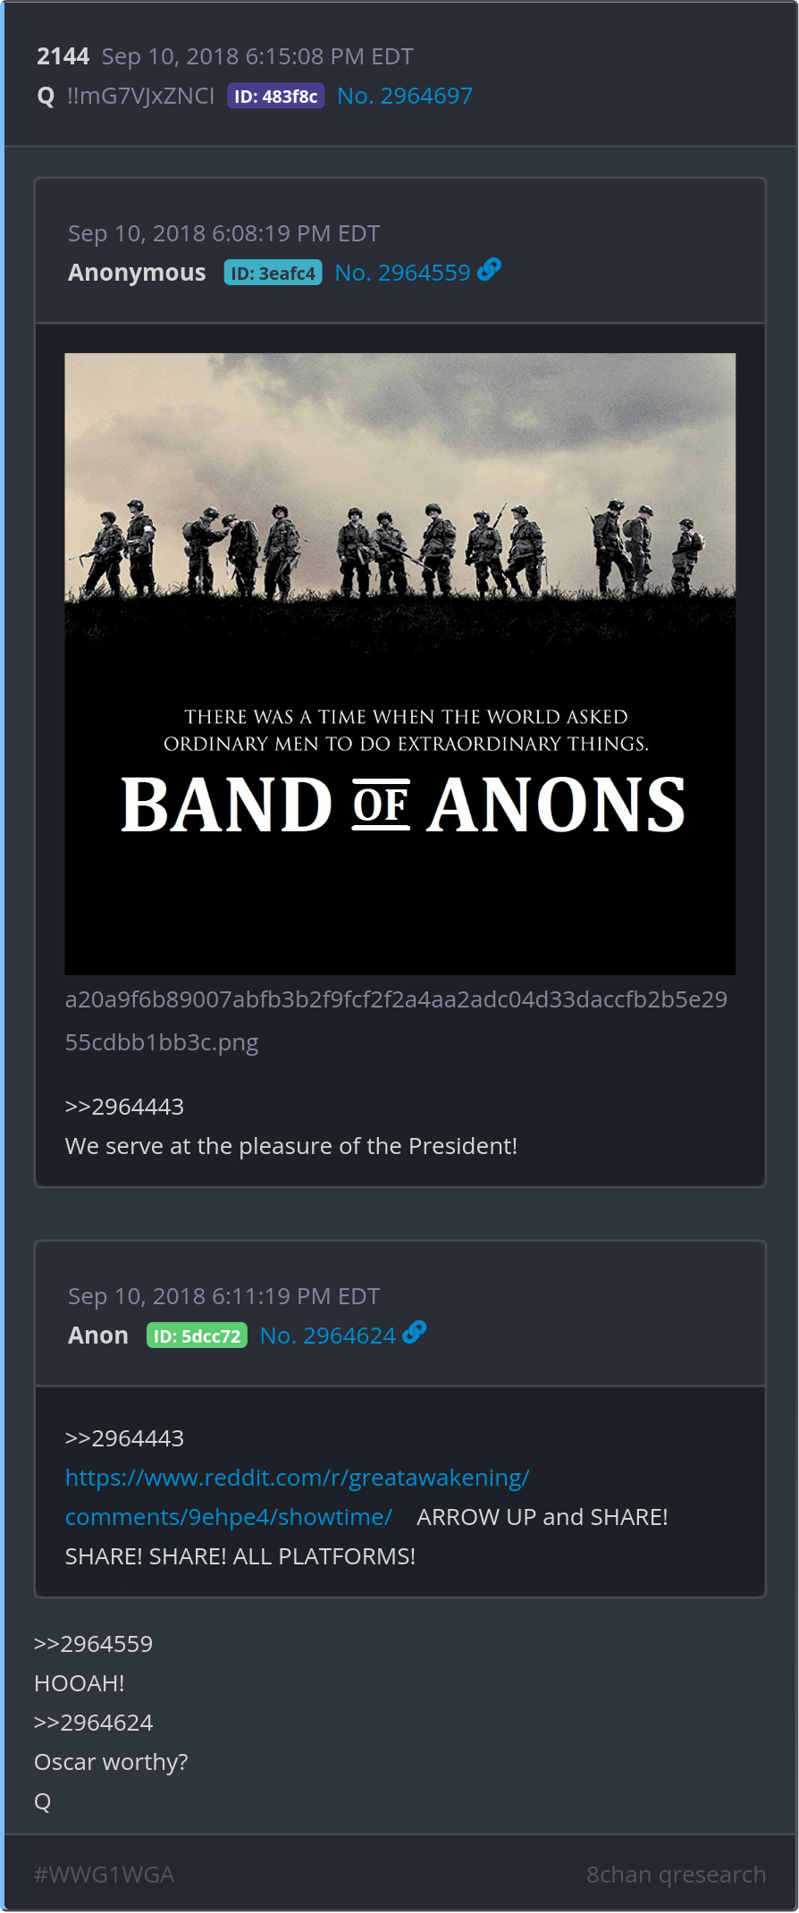
Task: Open post link No. 2964624
Action: 328,1336
